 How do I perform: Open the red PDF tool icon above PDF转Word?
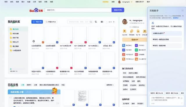tap(124, 55)
